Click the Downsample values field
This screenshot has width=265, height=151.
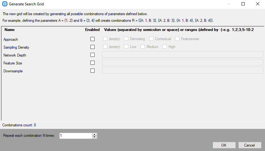pos(182,70)
